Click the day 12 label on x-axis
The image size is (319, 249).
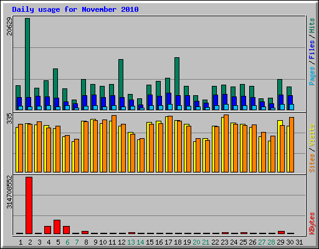[121, 242]
